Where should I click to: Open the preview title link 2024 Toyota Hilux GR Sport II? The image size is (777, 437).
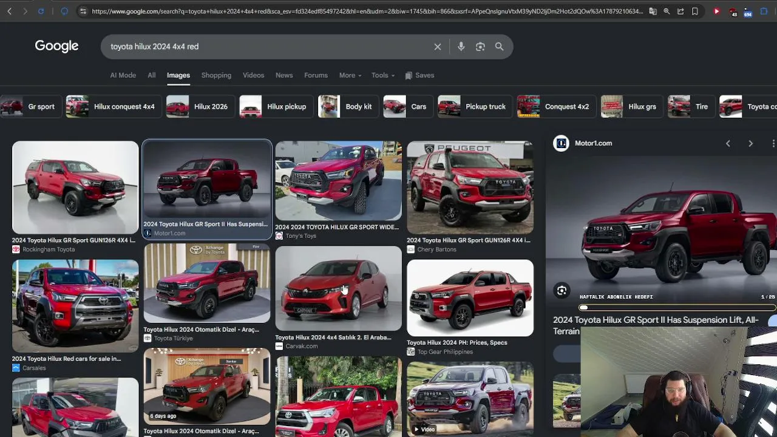click(656, 325)
